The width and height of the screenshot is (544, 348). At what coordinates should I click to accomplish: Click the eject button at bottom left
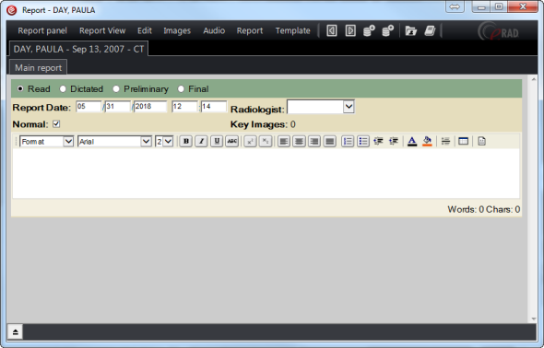pyautogui.click(x=16, y=332)
